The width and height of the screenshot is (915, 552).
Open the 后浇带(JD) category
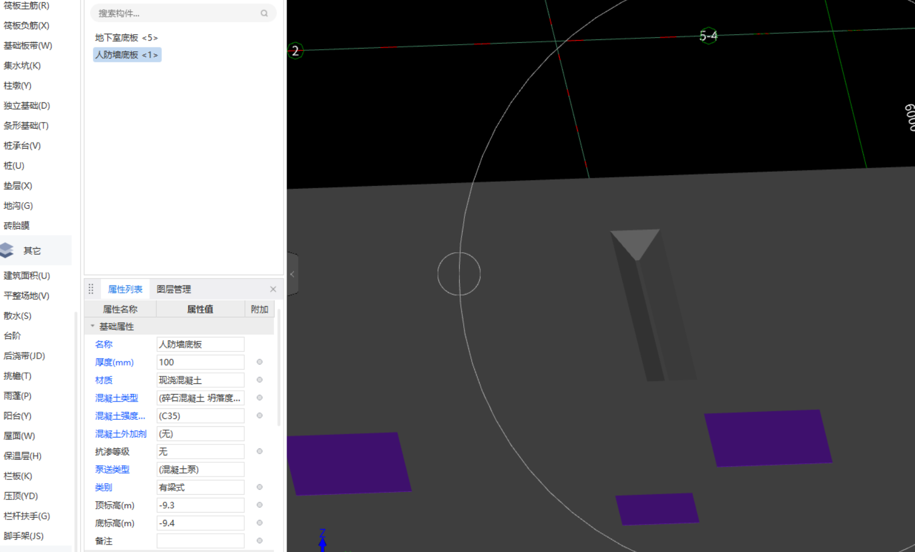[25, 356]
